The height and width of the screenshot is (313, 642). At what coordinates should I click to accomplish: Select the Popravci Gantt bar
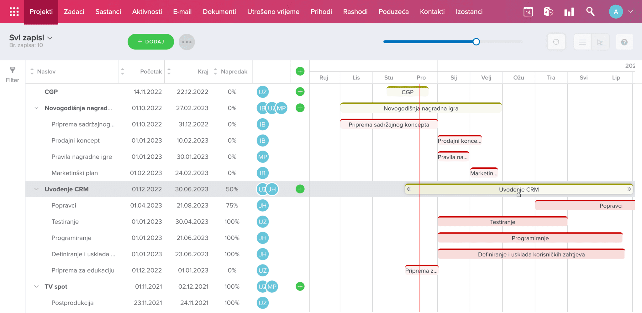[585, 205]
